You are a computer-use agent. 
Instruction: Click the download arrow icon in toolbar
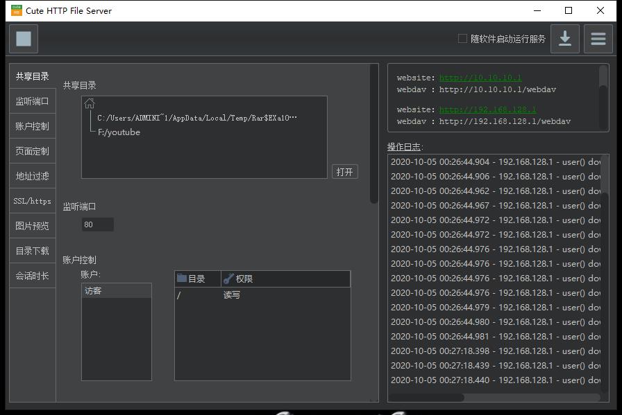coord(564,39)
